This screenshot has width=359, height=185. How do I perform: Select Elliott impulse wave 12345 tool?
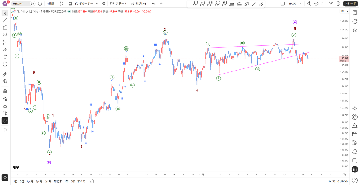tap(195, 4)
